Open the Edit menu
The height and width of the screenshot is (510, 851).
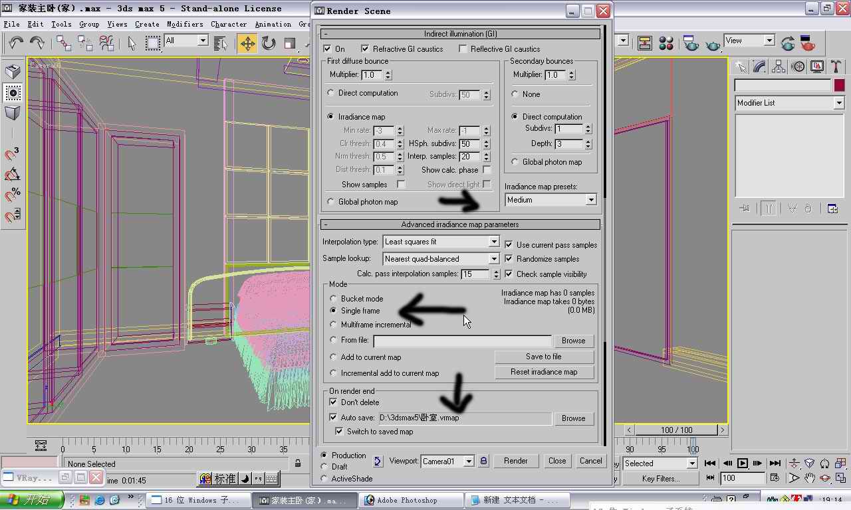[x=35, y=24]
